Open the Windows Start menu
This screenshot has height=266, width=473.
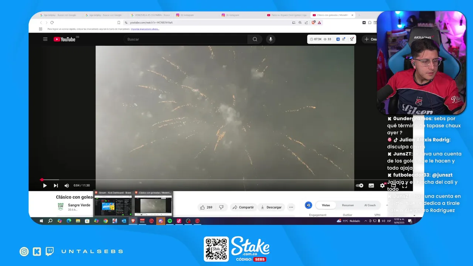(41, 221)
